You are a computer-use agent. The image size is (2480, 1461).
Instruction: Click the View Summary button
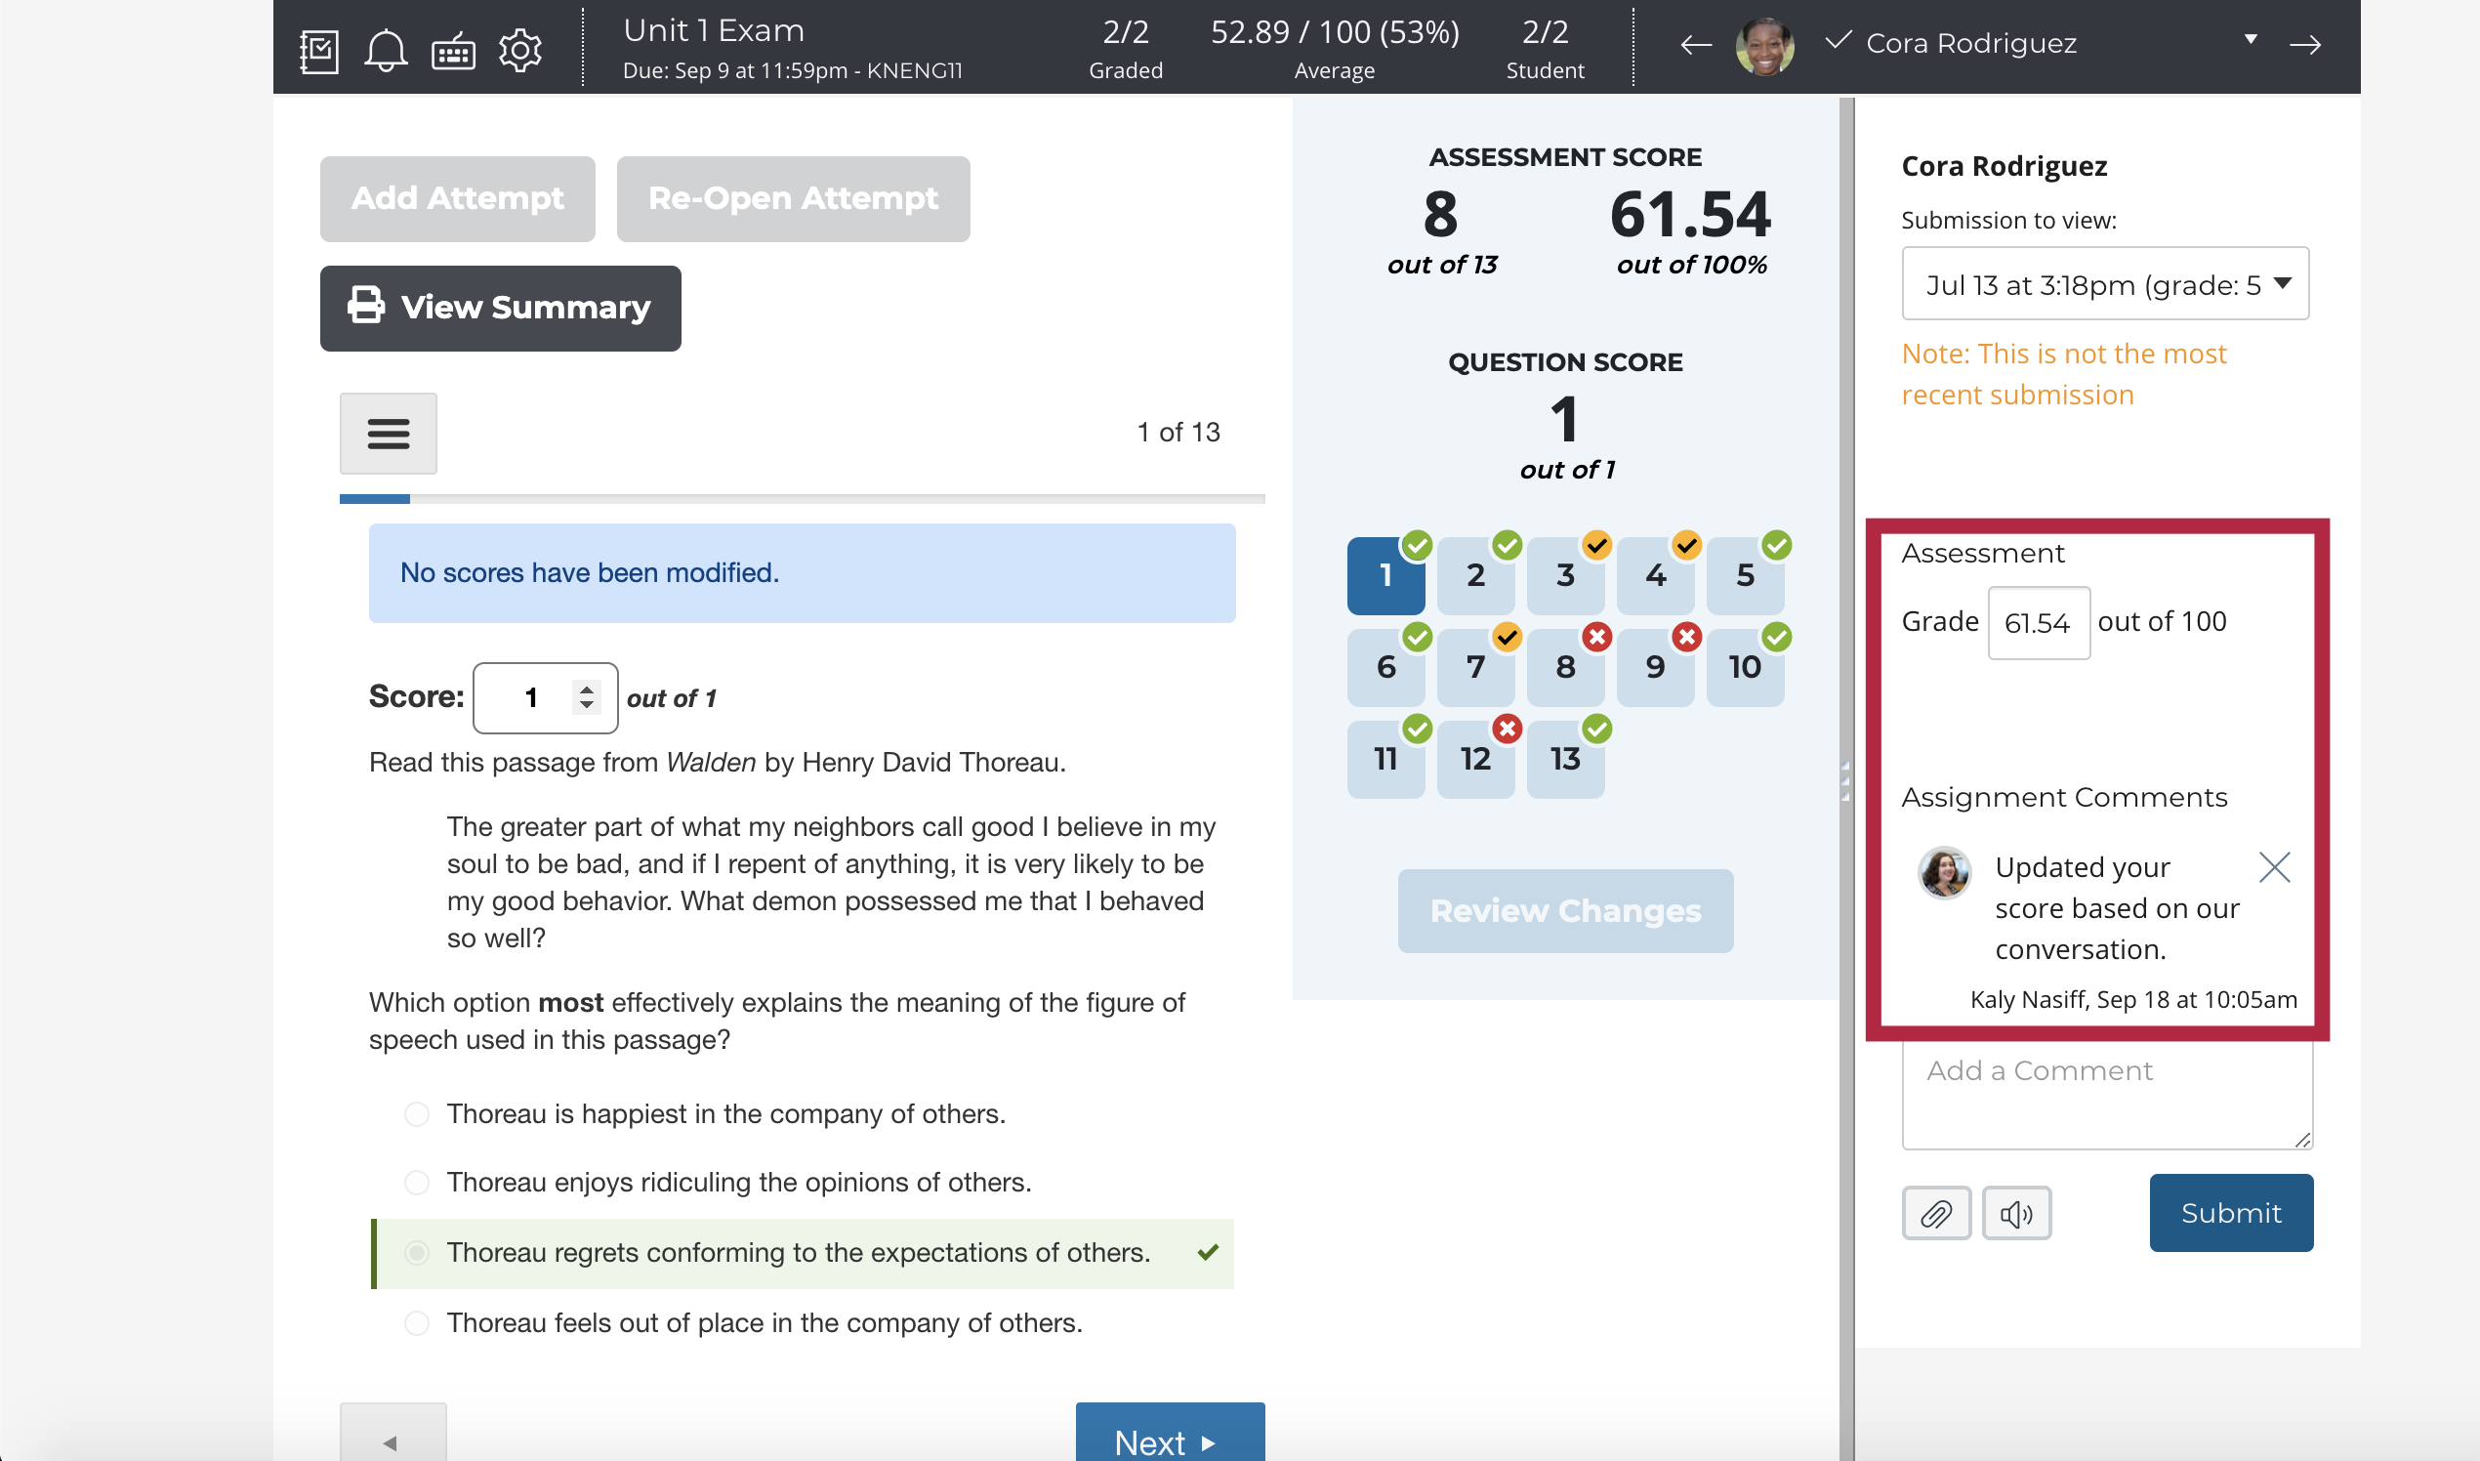[x=500, y=309]
